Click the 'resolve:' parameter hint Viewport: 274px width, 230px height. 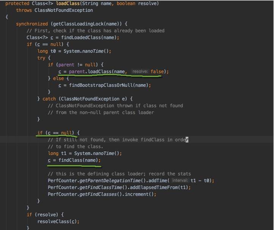click(139, 71)
